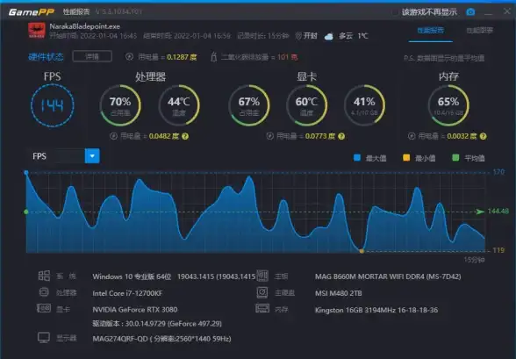Click the GPU 67% usage gauge
516x359 pixels.
[249, 105]
